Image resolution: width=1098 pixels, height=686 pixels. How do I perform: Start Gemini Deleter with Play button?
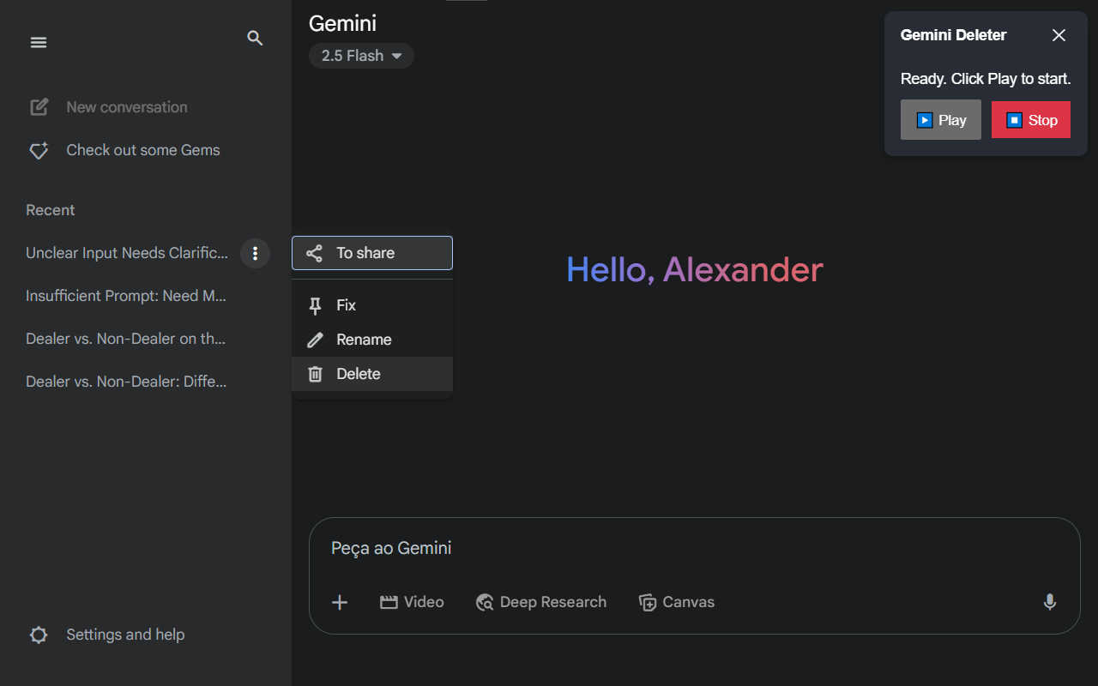coord(941,120)
